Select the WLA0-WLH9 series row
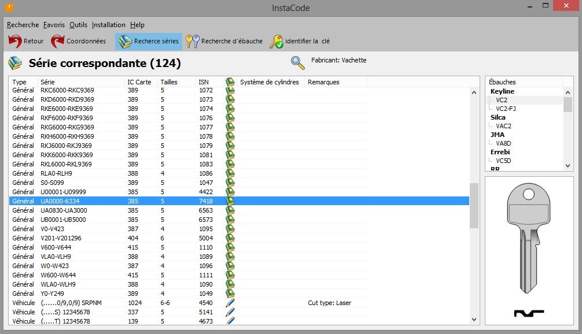The height and width of the screenshot is (334, 582). tap(239, 284)
